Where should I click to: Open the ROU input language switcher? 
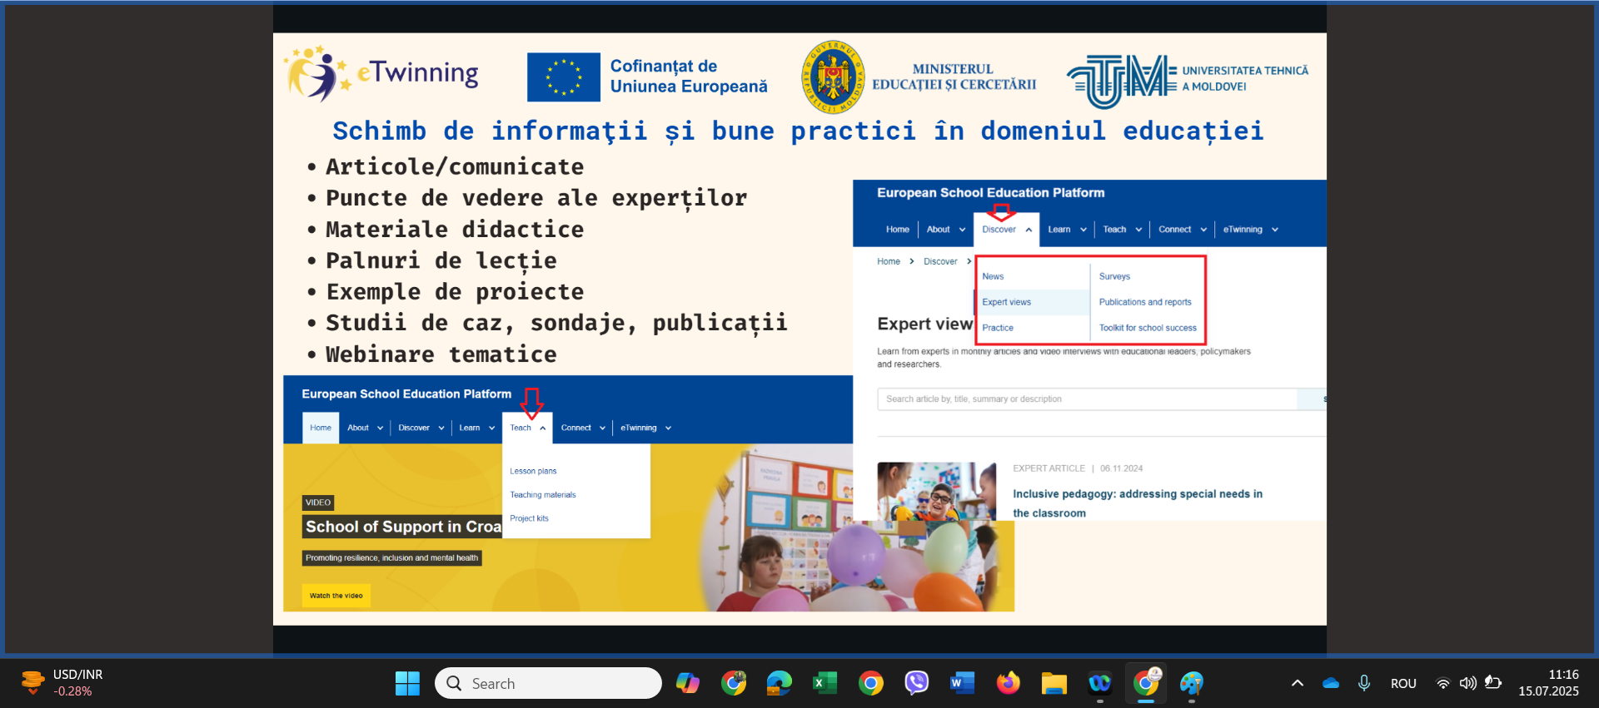click(x=1403, y=683)
